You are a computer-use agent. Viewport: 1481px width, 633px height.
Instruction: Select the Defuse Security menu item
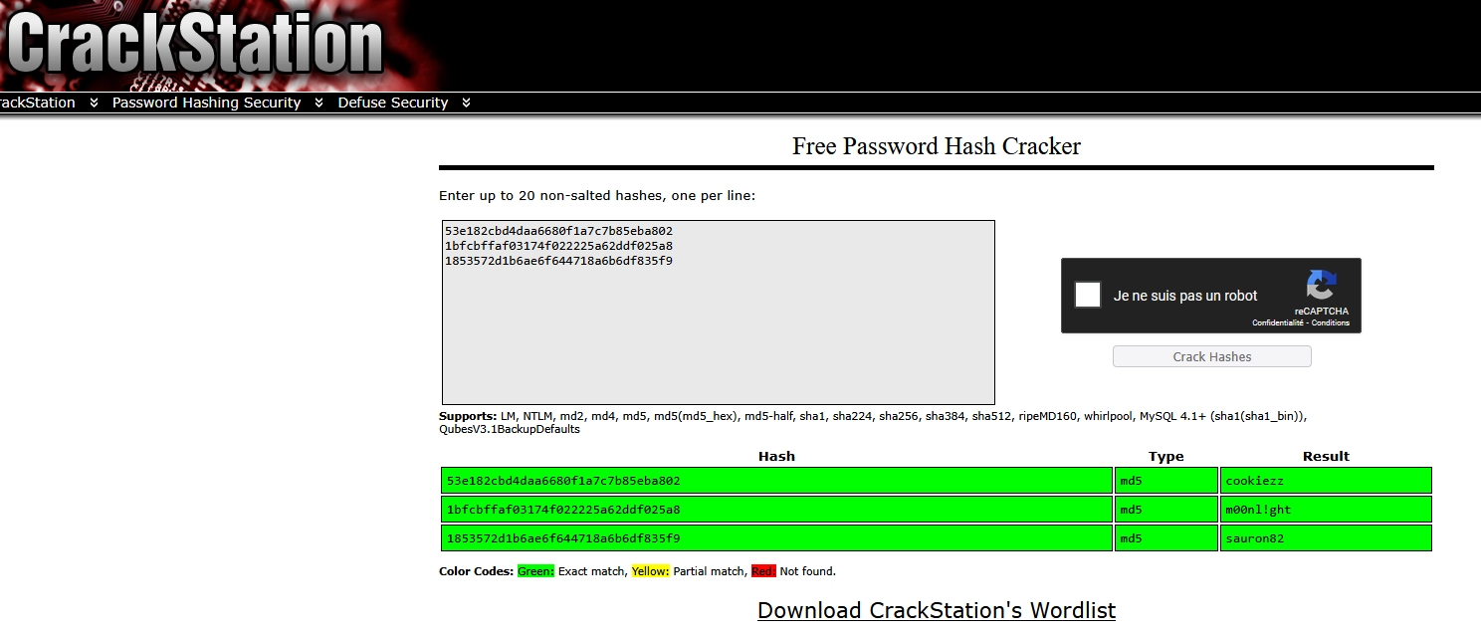392,103
